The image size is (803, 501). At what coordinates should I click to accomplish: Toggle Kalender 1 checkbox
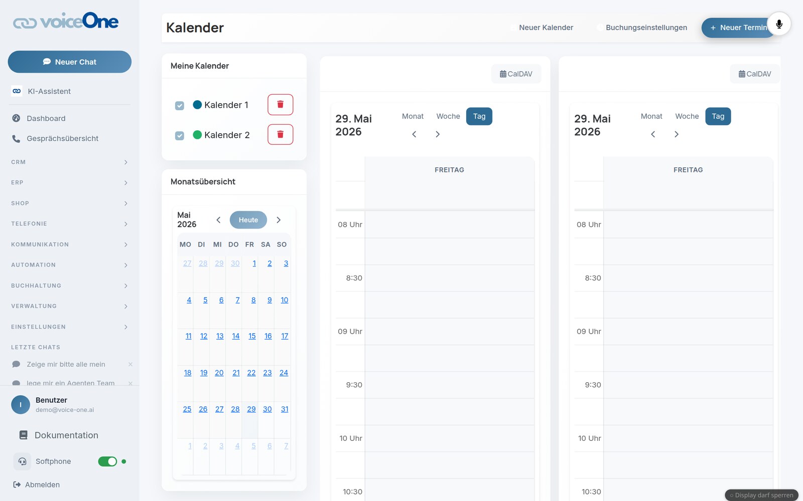click(x=179, y=106)
